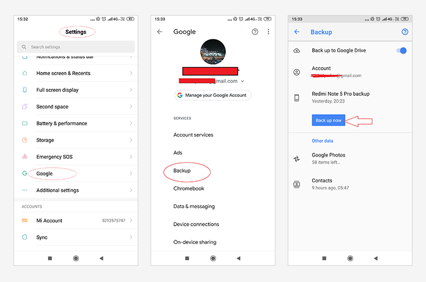This screenshot has width=426, height=282.
Task: Focus the Search settings input field
Action: pyautogui.click(x=76, y=47)
